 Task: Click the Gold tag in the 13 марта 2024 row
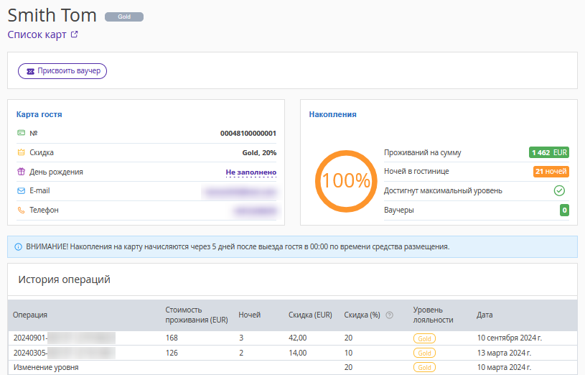(424, 353)
